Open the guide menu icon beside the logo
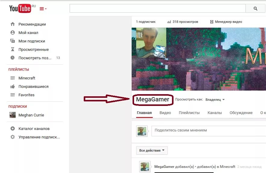Screen dimensions: 266x173 click(x=43, y=9)
